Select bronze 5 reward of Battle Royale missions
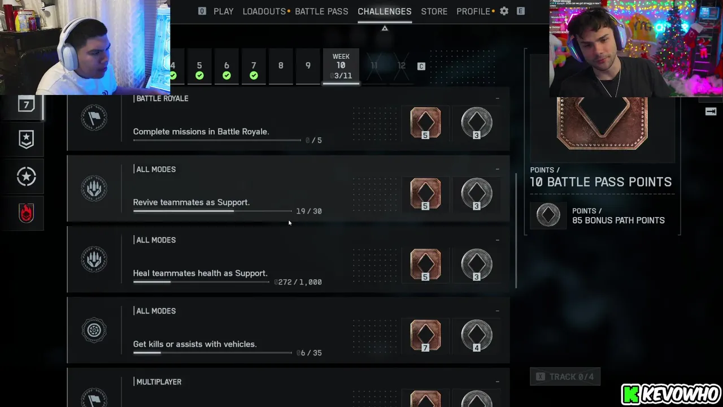 (425, 123)
